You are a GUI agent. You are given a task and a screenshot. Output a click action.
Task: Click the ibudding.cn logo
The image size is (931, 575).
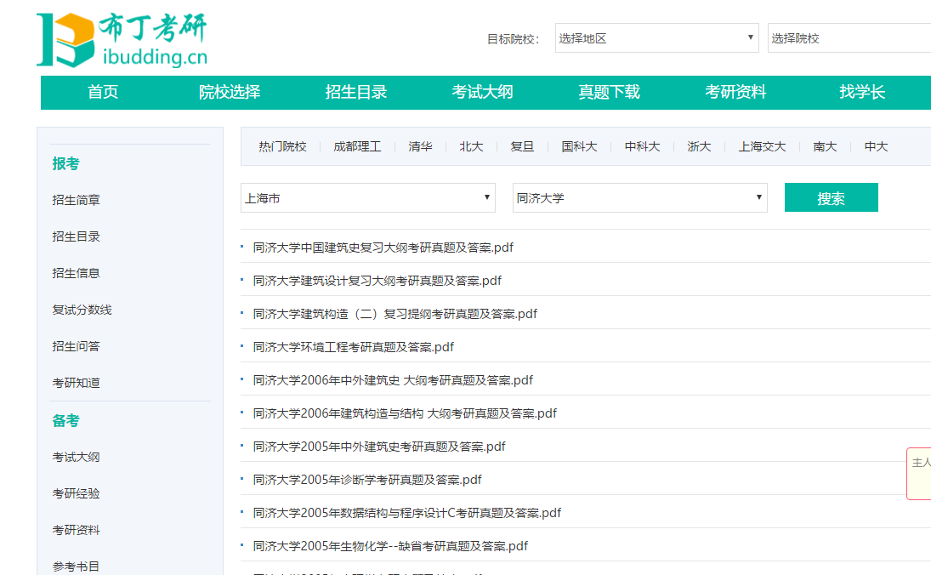click(x=122, y=39)
